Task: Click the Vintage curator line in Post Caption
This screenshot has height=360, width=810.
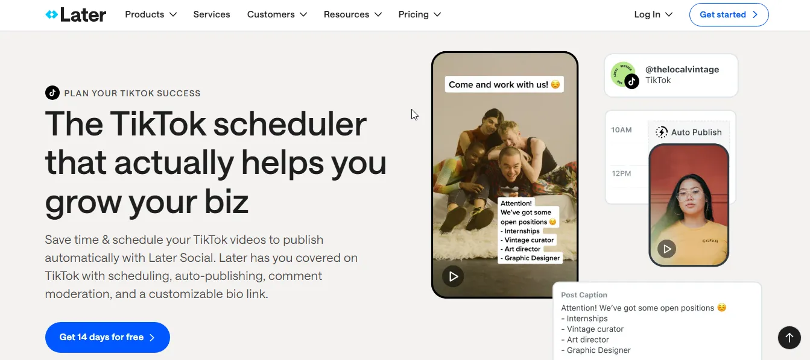Action: (592, 329)
